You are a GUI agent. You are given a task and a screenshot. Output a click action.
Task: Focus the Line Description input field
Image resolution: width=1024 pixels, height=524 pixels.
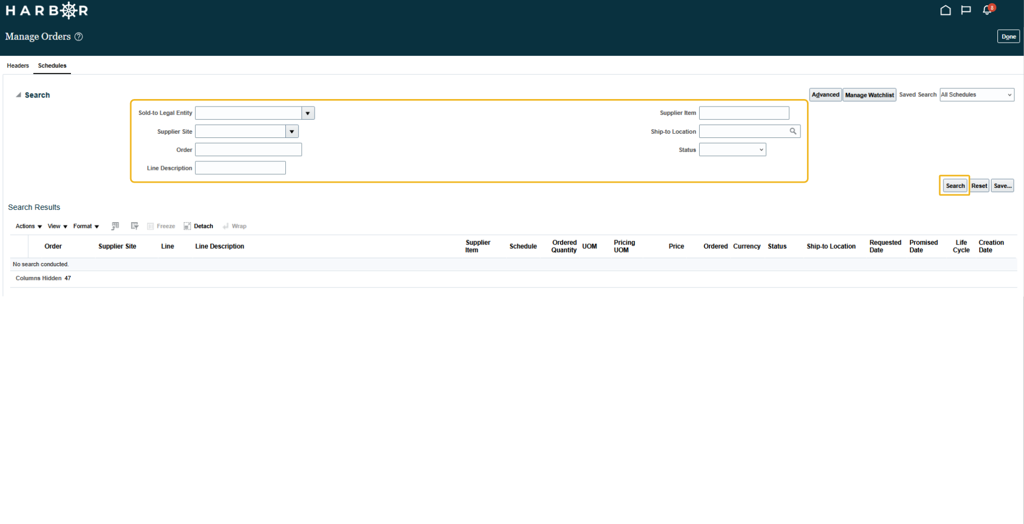click(x=241, y=168)
